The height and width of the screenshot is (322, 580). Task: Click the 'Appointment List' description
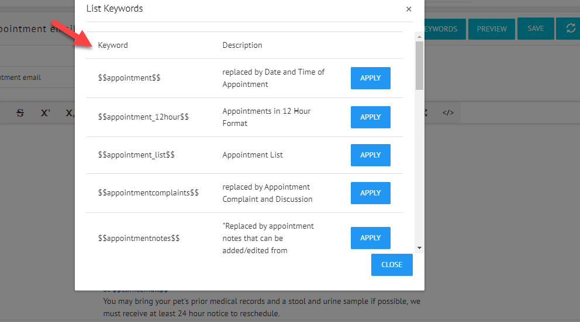[x=252, y=155]
